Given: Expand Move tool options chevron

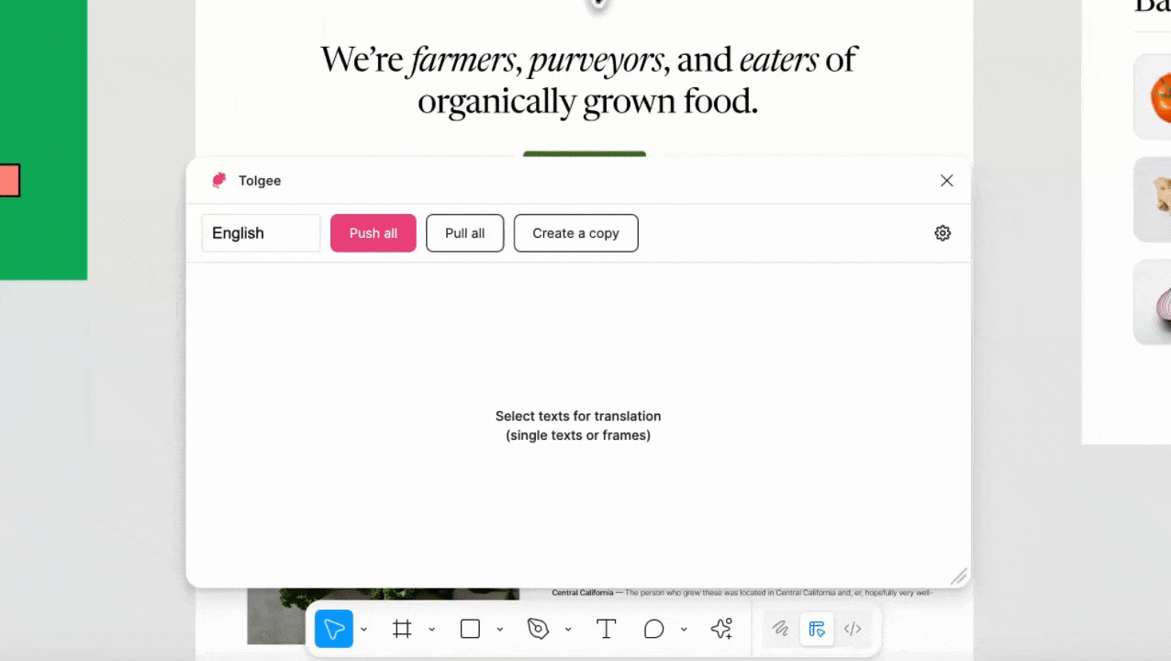Looking at the screenshot, I should [x=364, y=630].
